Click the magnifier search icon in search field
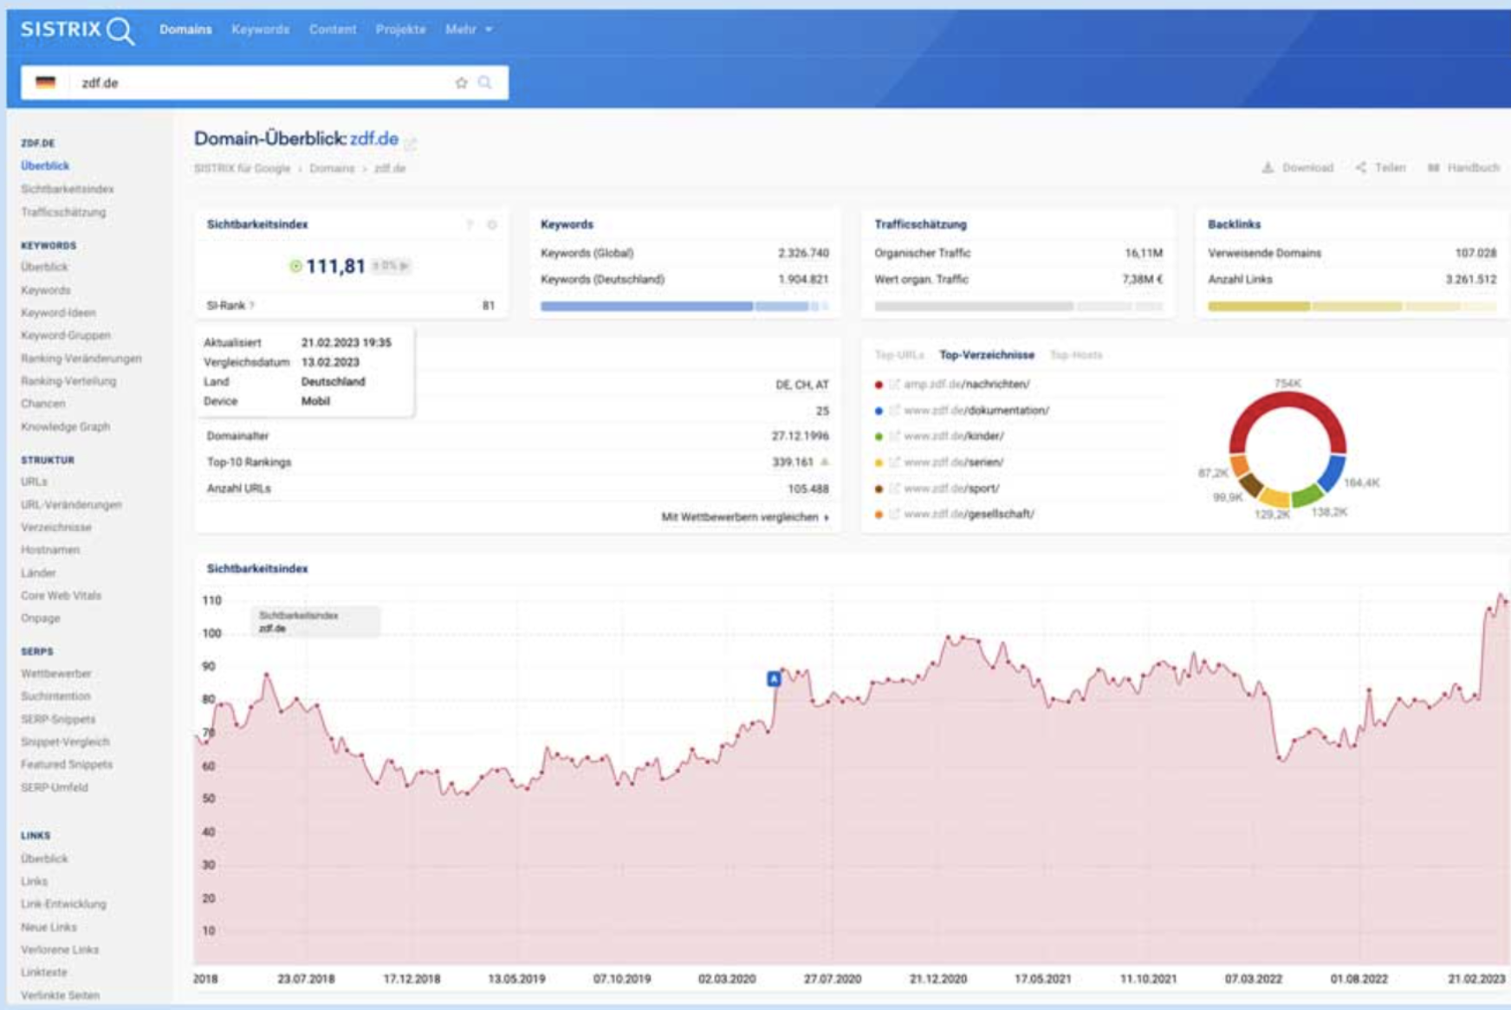This screenshot has width=1511, height=1010. pyautogui.click(x=485, y=82)
